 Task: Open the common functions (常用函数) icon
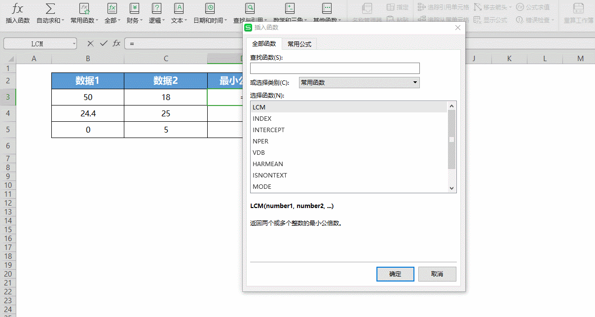(x=84, y=8)
